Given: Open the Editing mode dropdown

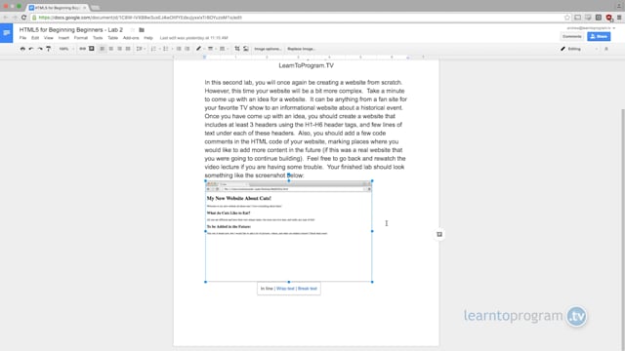Looking at the screenshot, I should click(x=579, y=49).
